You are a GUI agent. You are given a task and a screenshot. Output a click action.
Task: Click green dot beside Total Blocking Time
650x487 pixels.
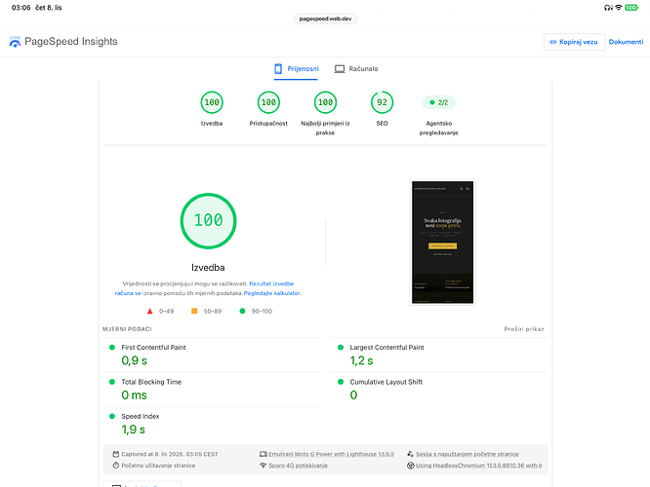click(x=112, y=382)
